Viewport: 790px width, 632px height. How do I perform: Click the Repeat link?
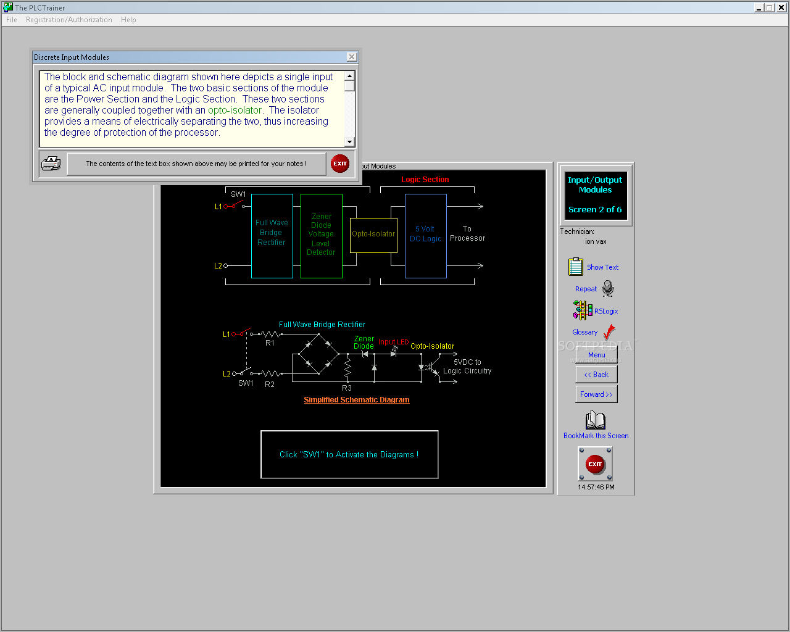(x=586, y=289)
